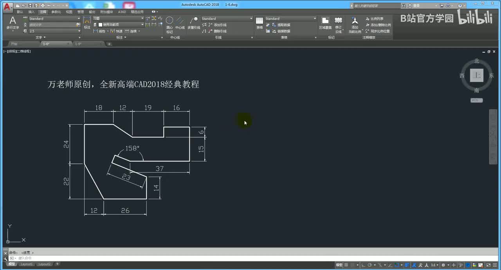
Task: Click the Autodesk App Store cart icon
Action: pyautogui.click(x=442, y=6)
